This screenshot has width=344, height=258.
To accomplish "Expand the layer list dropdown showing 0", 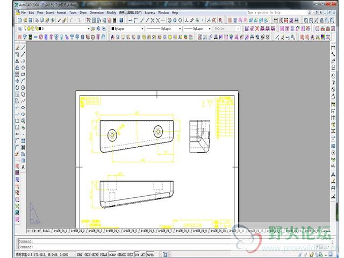I will coord(89,28).
